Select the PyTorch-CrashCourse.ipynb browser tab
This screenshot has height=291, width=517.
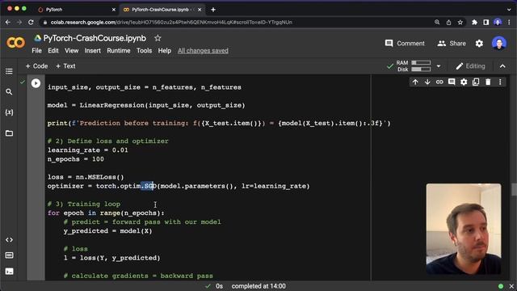162,10
